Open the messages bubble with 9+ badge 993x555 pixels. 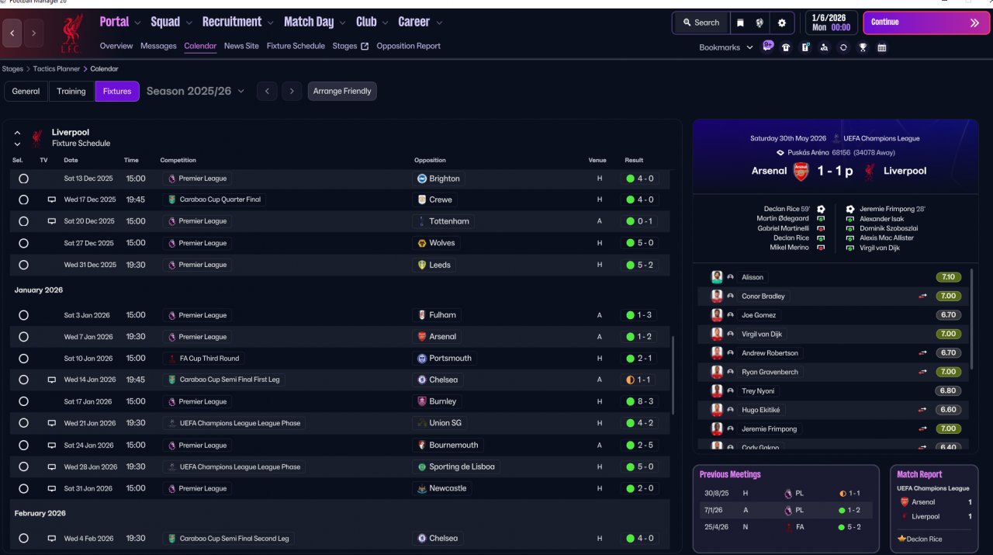[x=768, y=46]
